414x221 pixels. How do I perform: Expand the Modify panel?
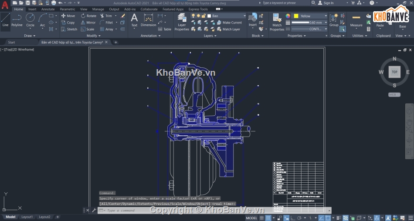[93, 36]
